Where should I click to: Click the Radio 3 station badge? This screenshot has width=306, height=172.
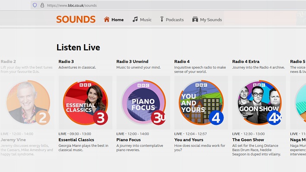(x=100, y=118)
